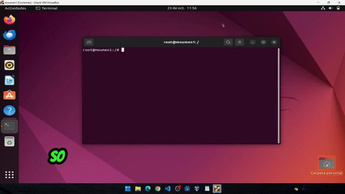
Task: Open the power menu icon in top bar
Action: (x=338, y=8)
